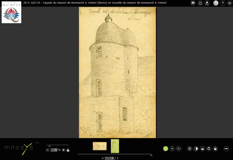Viewport: 233px width, 160px height.
Task: Click the negative/image filter icon
Action: (x=202, y=149)
